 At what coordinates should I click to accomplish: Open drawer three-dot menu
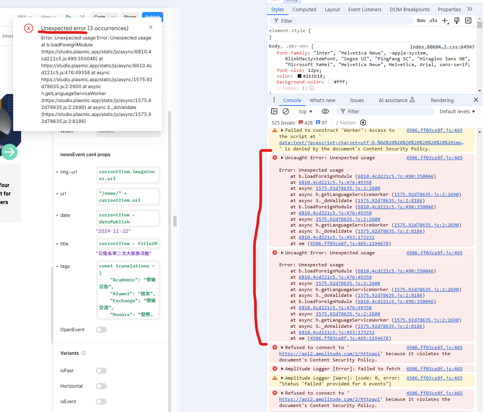click(274, 100)
